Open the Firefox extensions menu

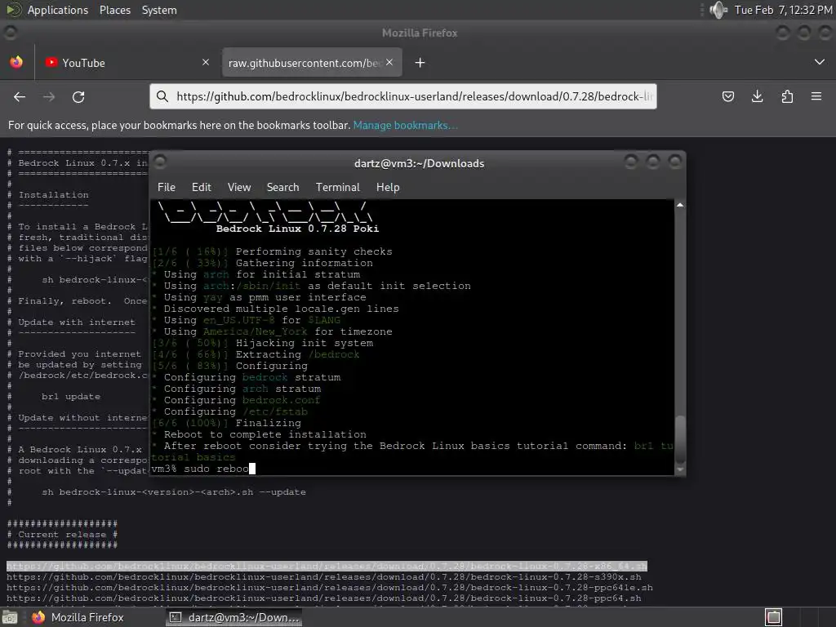point(787,96)
